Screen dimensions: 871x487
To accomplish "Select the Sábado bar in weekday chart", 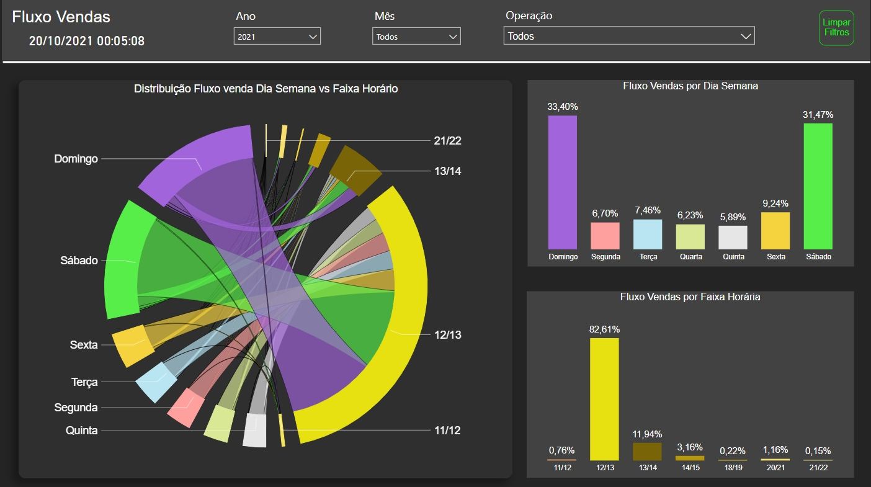I will pos(818,186).
